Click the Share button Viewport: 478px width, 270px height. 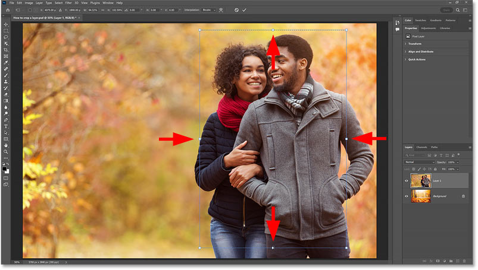446,10
